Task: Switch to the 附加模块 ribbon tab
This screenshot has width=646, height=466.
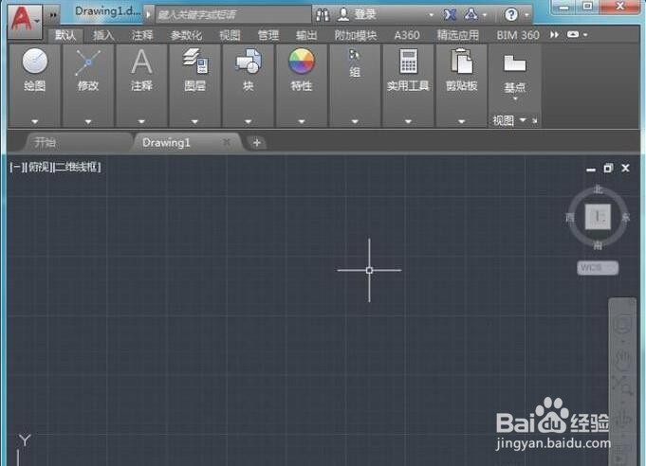Action: coord(356,35)
